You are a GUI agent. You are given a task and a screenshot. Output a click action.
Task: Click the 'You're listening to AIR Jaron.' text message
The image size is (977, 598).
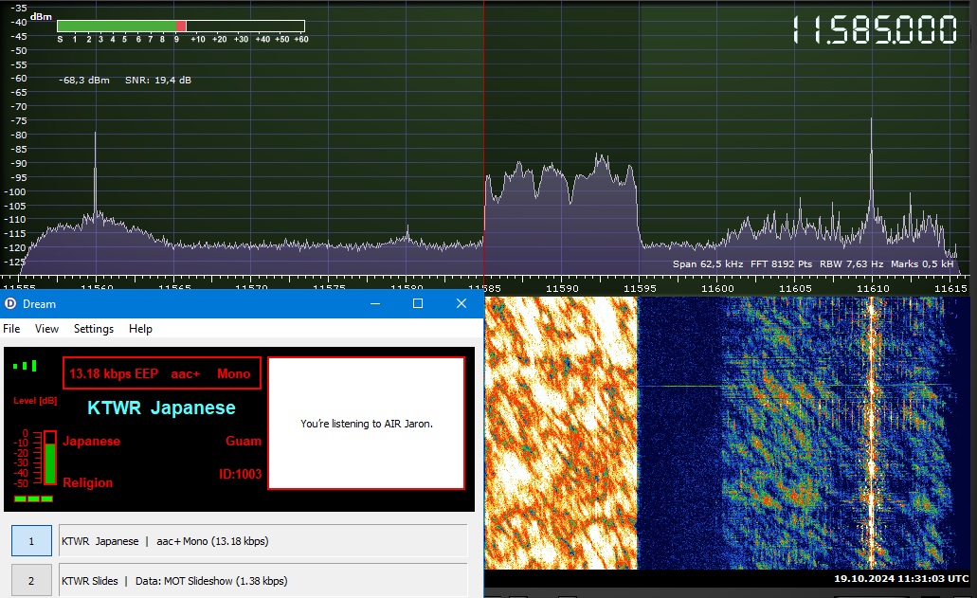tap(367, 424)
